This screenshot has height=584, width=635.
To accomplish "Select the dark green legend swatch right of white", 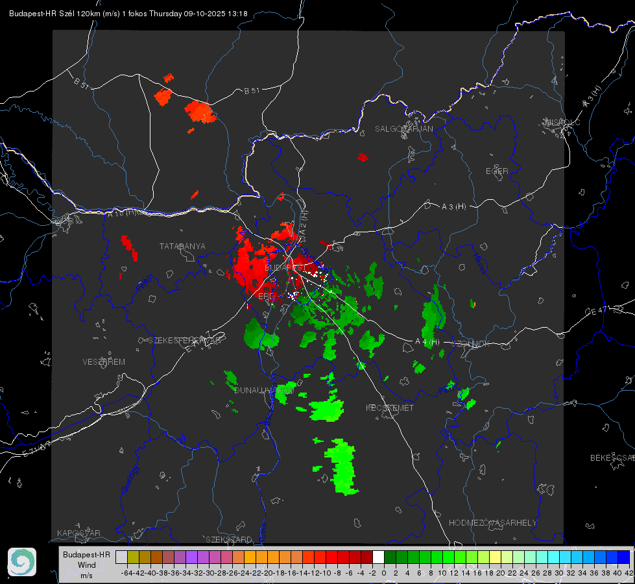I will 390,557.
